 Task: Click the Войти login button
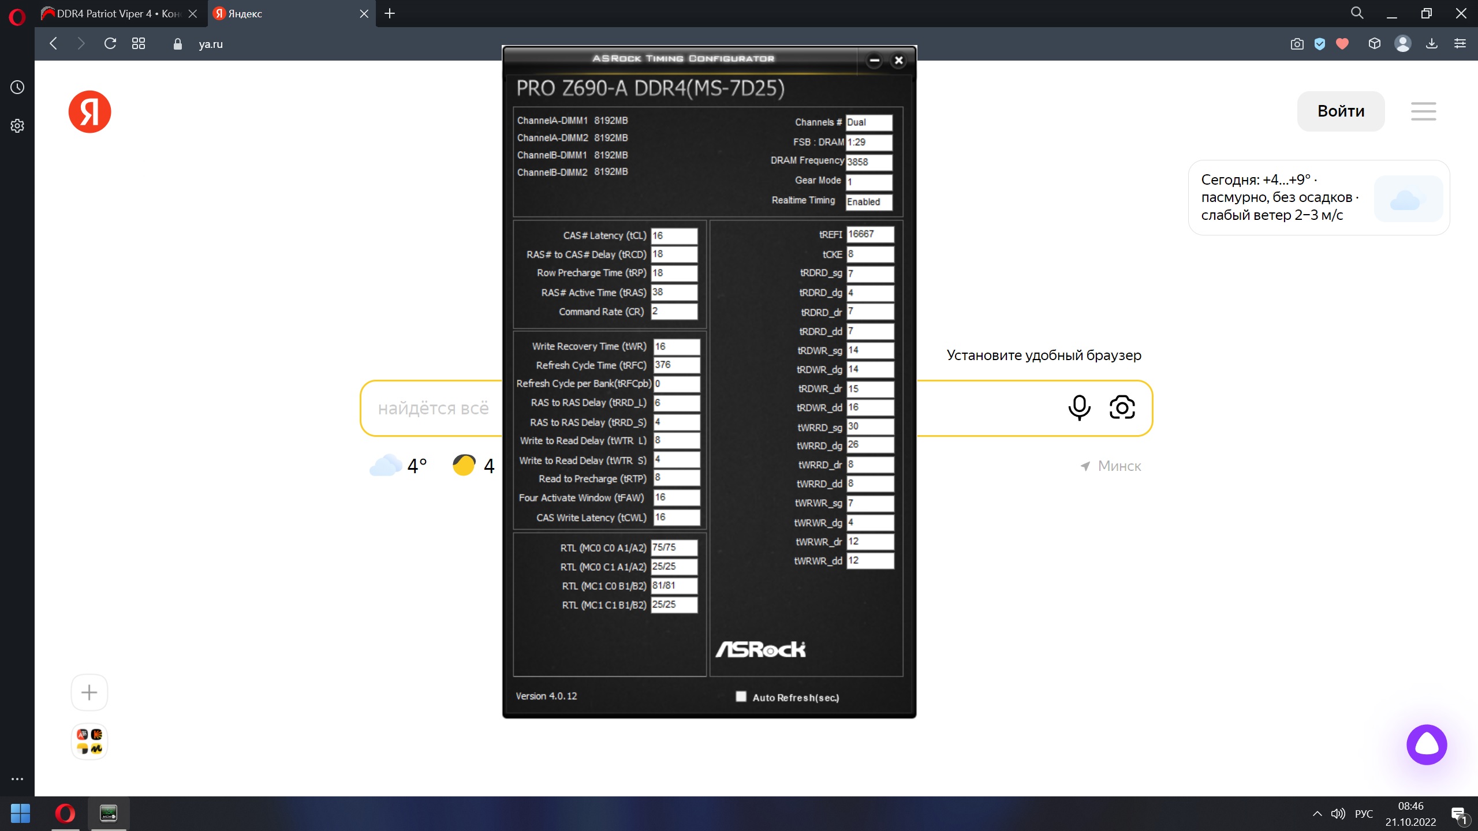[x=1340, y=111]
